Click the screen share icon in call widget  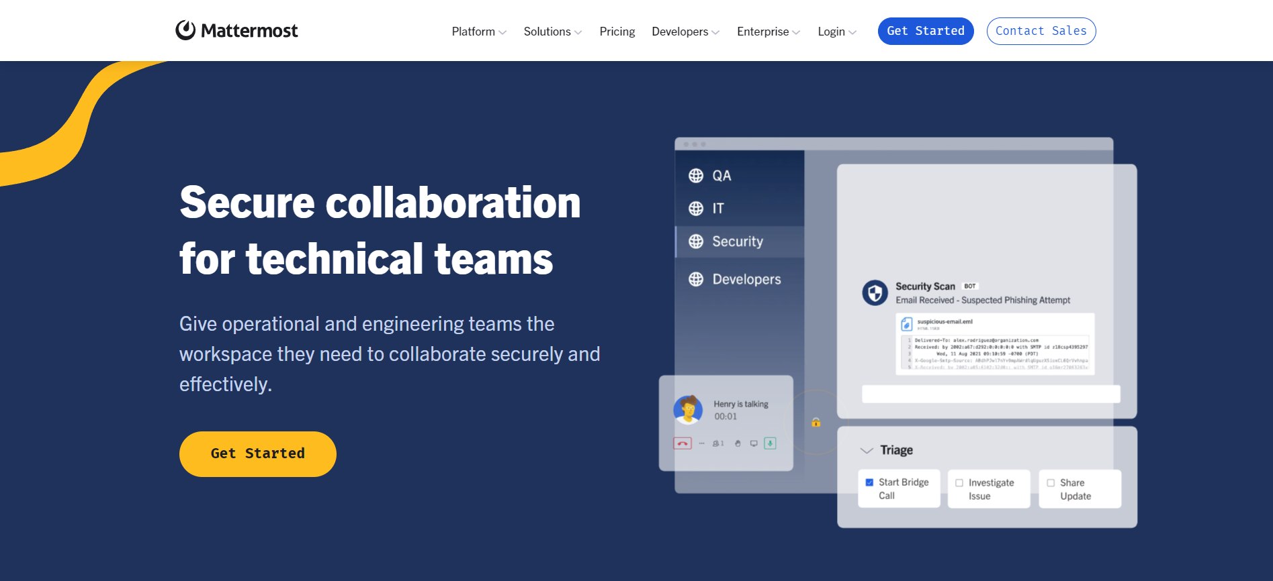[x=754, y=443]
